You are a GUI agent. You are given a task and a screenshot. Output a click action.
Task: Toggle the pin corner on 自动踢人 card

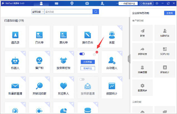(120, 53)
